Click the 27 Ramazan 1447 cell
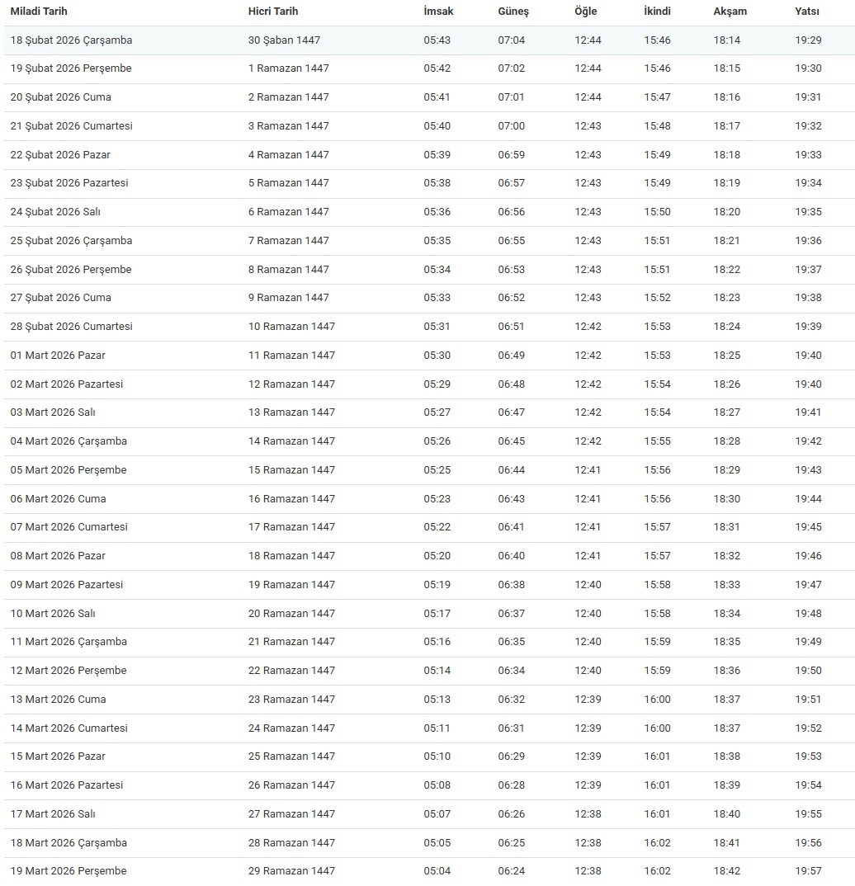The width and height of the screenshot is (855, 886). click(291, 814)
